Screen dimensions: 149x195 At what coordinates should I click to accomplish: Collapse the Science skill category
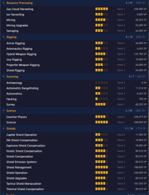pos(4,111)
